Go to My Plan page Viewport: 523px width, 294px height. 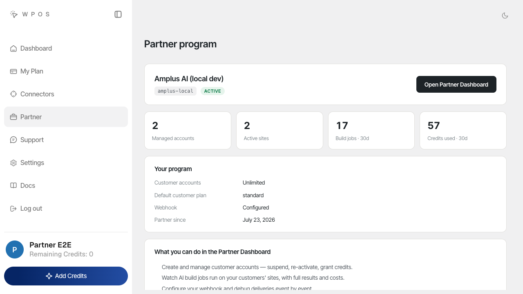point(66,71)
